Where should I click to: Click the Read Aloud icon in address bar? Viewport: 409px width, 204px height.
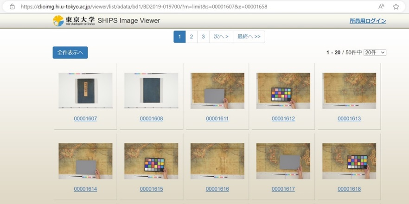click(x=381, y=7)
